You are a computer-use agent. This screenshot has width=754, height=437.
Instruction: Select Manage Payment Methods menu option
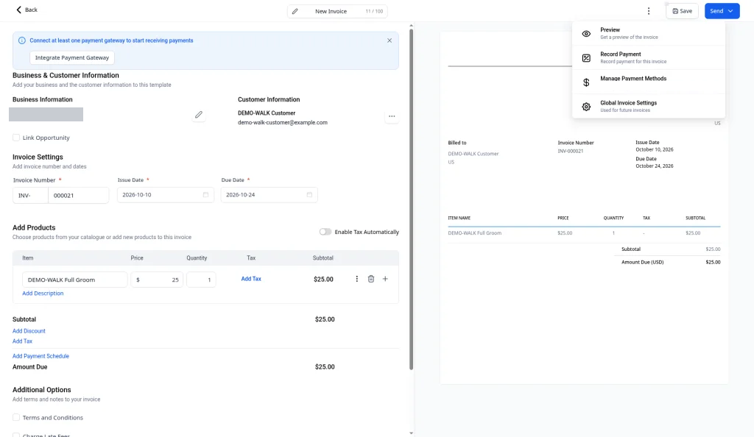tap(648, 82)
